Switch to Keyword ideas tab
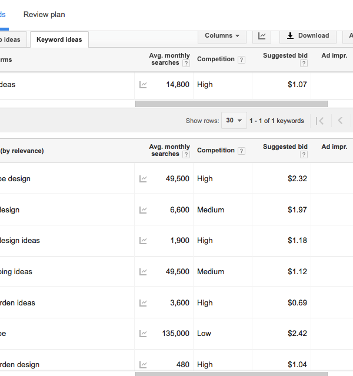 pos(59,39)
